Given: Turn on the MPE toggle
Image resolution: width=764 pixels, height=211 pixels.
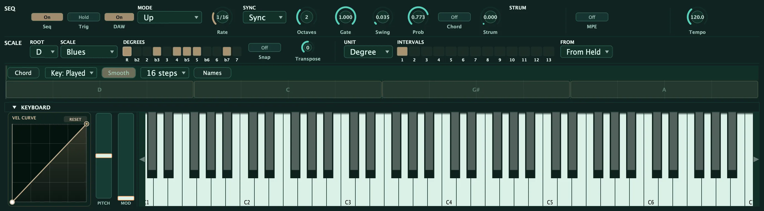Looking at the screenshot, I should point(592,17).
